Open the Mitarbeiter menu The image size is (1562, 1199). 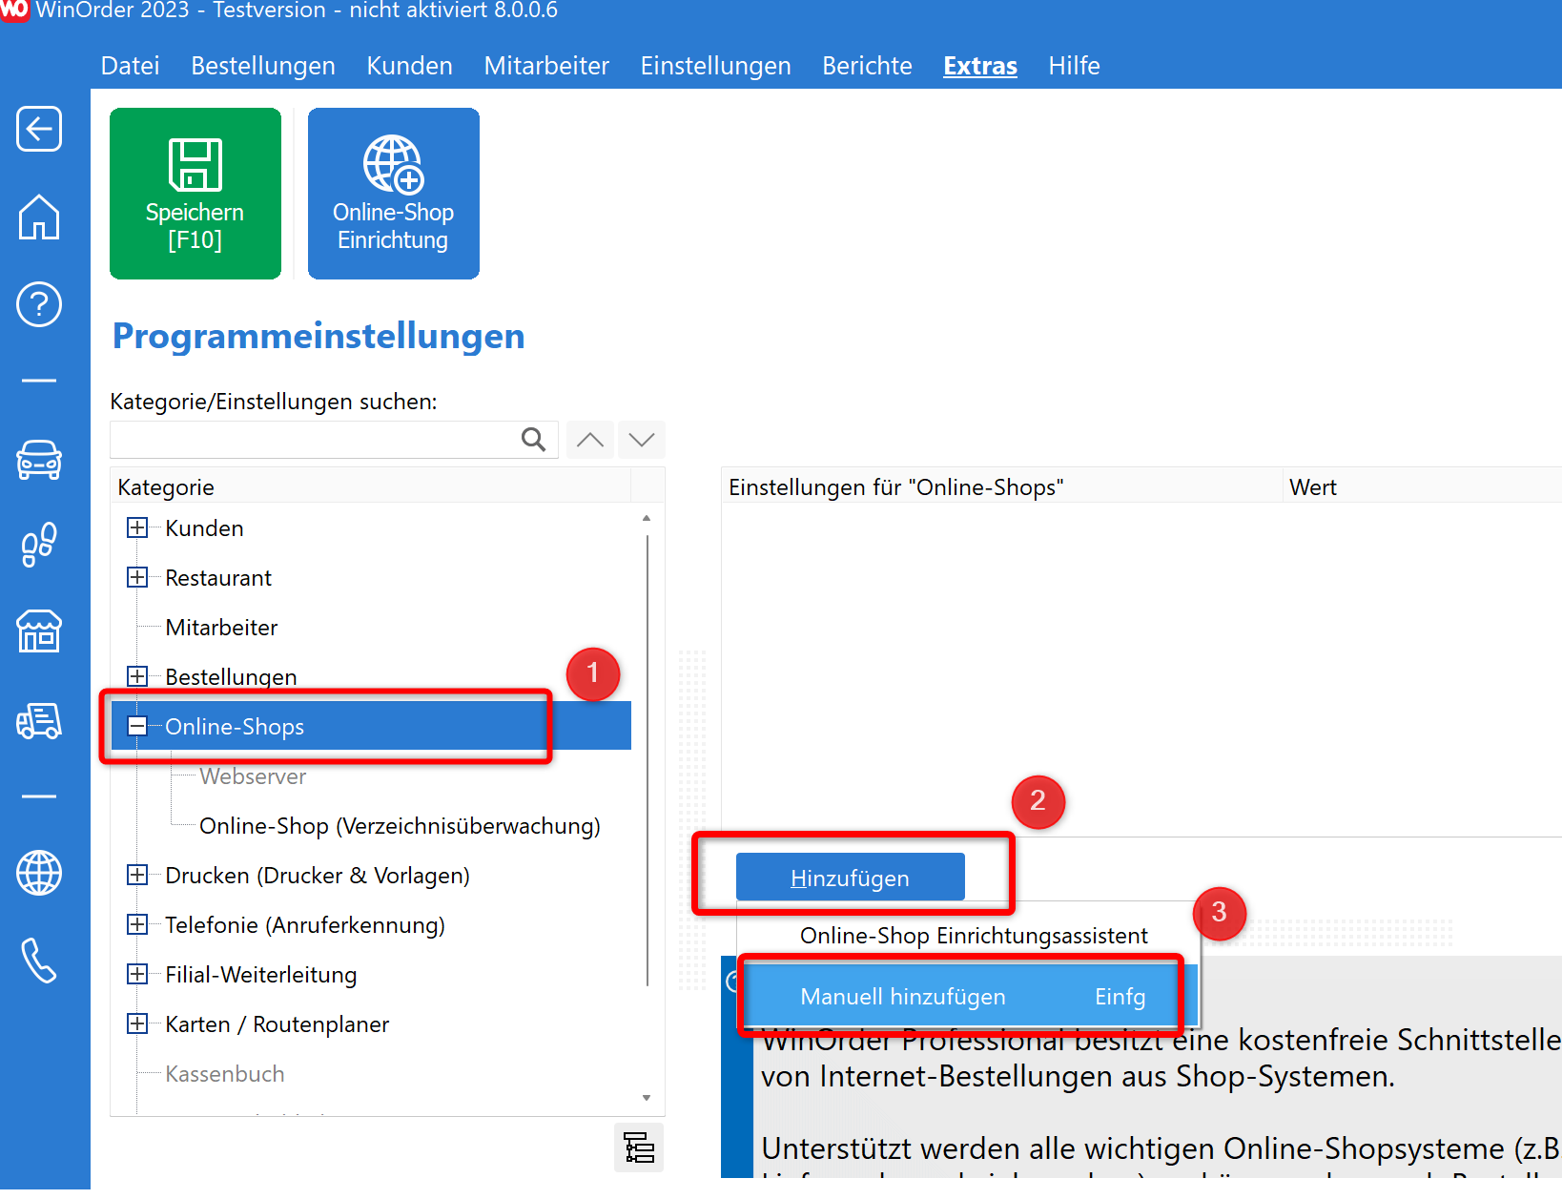pyautogui.click(x=546, y=66)
